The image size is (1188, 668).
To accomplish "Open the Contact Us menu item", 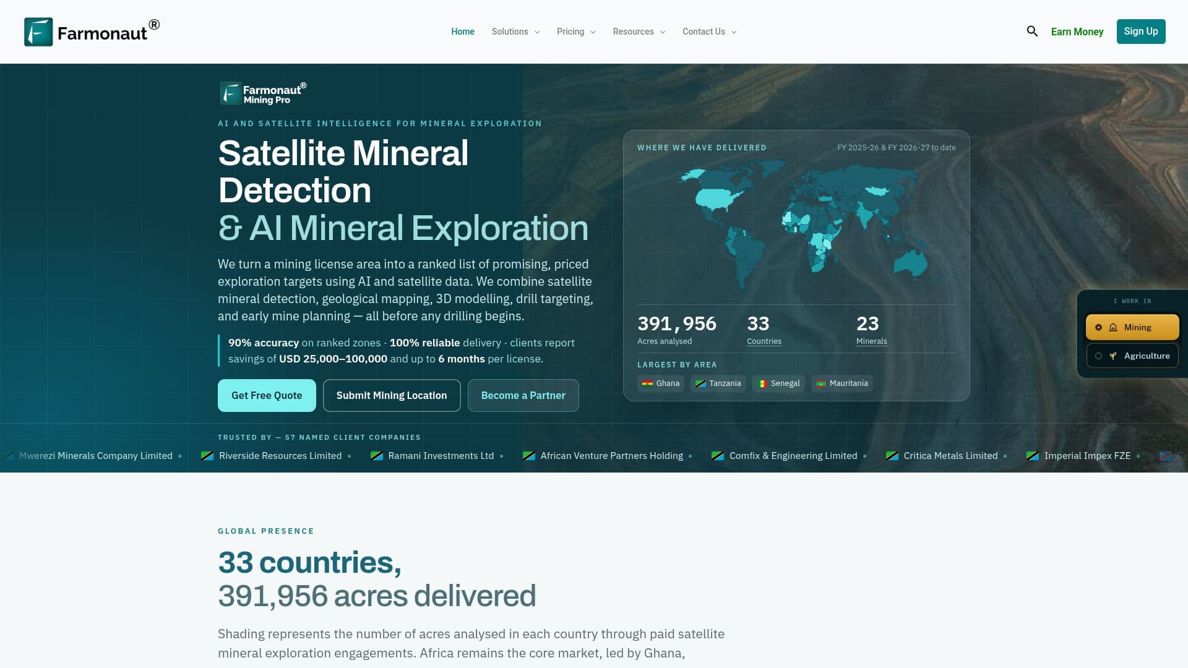I will point(704,32).
